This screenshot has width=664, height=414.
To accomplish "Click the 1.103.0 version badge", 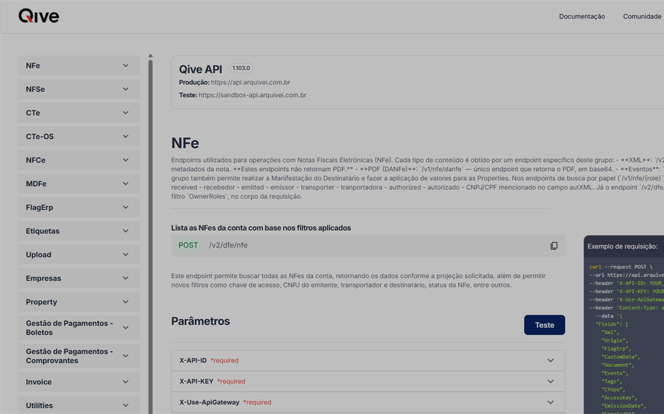I will [241, 68].
